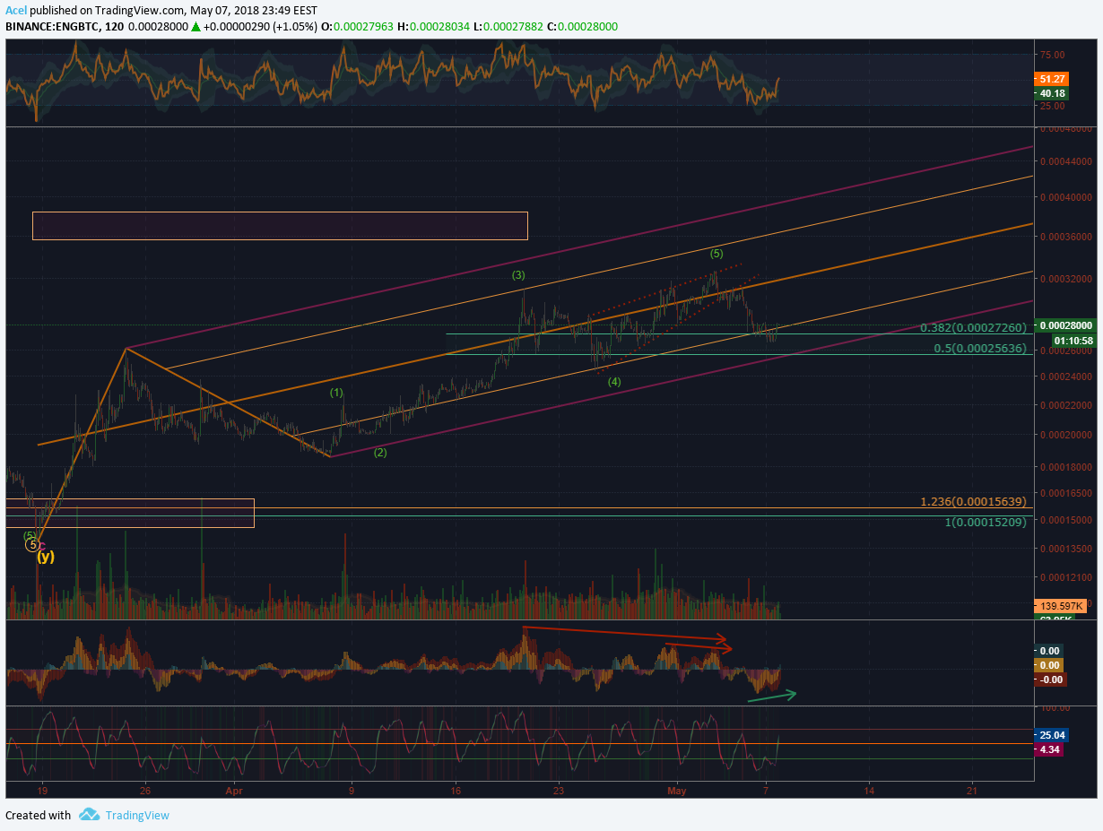Click the red MACD value label -0.00
Image resolution: width=1103 pixels, height=831 pixels.
click(1049, 680)
